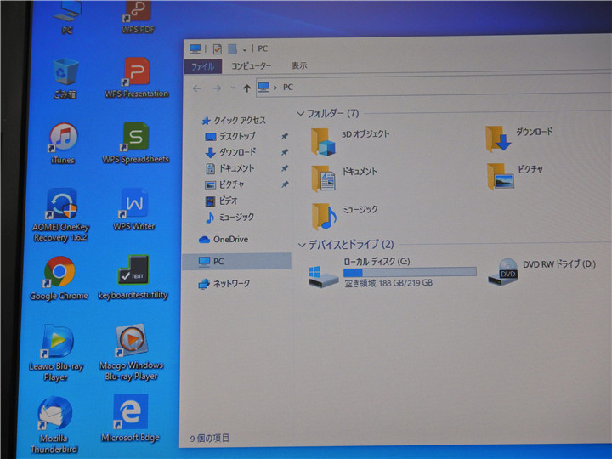Screen dimensions: 612x459
Task: Open the 表示 ribbon tab
Action: (x=299, y=65)
